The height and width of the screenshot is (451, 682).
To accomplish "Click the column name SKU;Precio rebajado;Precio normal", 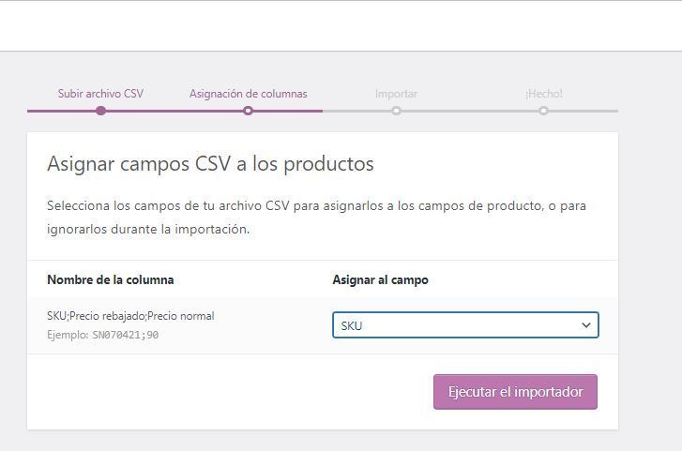I will coord(130,316).
